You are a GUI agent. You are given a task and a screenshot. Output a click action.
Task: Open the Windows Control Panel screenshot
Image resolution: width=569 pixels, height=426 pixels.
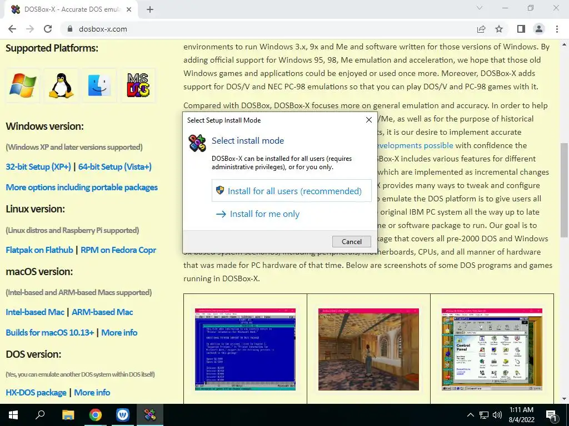pyautogui.click(x=492, y=349)
